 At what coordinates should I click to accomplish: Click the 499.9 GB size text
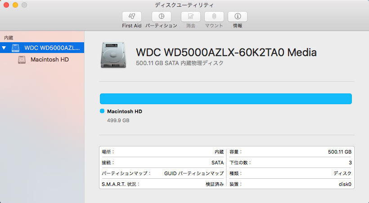click(x=118, y=120)
